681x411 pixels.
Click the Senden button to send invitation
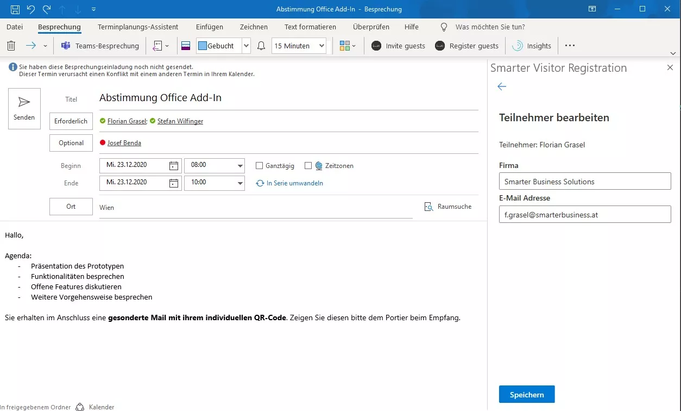point(24,108)
